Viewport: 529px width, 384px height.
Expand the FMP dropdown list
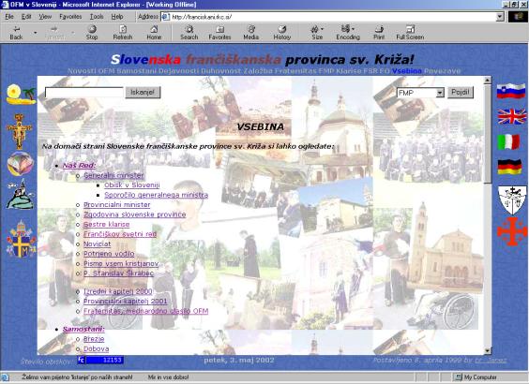coord(440,93)
